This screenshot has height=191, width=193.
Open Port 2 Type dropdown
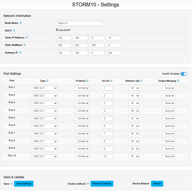point(44,96)
